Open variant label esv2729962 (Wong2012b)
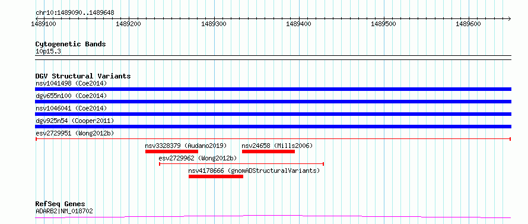 (198, 158)
